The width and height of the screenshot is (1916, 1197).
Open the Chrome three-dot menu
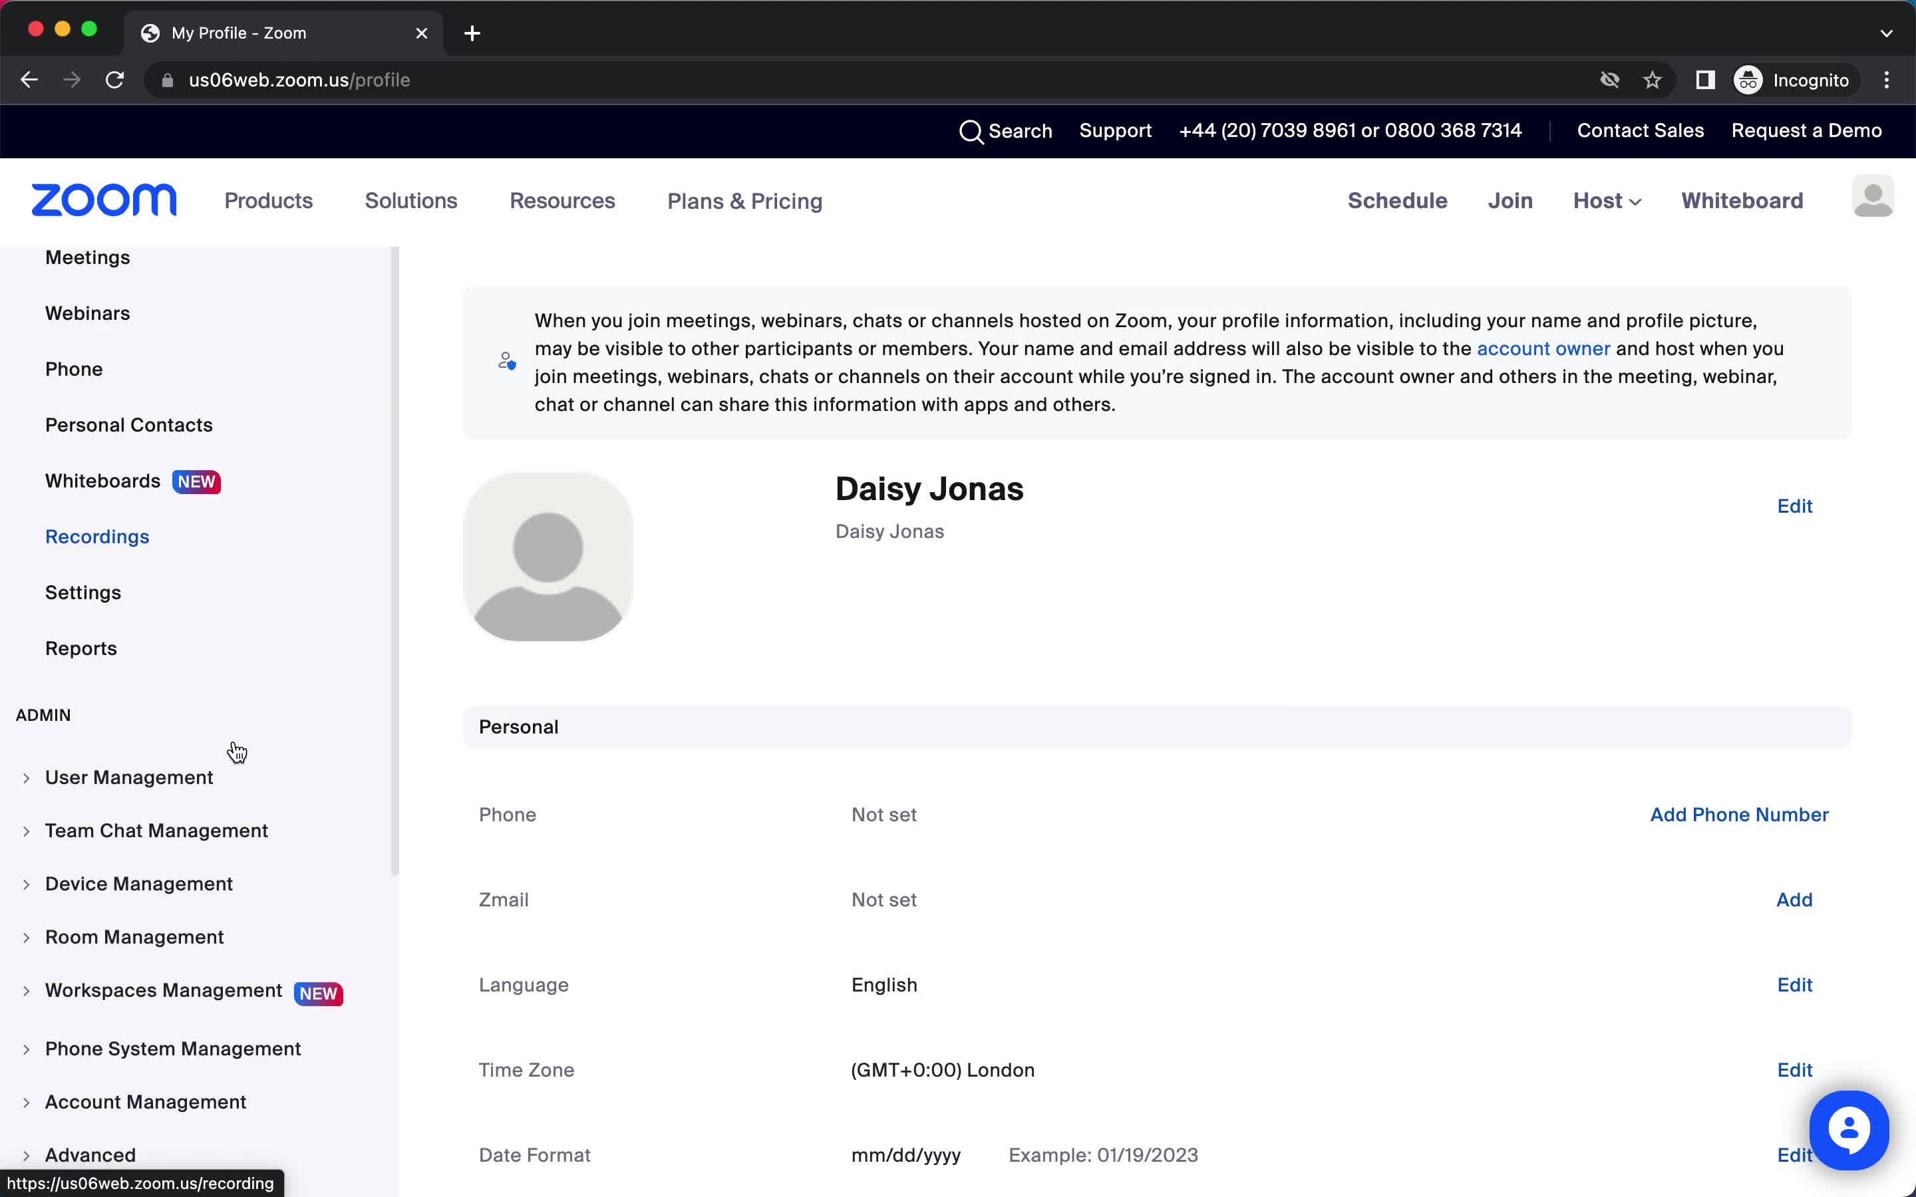pyautogui.click(x=1887, y=80)
